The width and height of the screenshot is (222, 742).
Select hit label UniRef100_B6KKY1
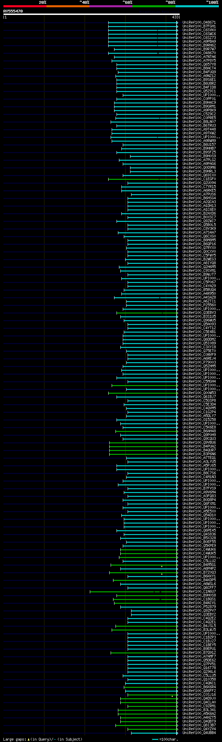click(x=199, y=576)
